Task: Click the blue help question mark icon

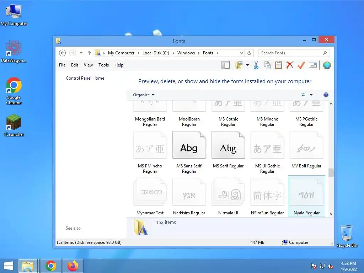Action: point(326,95)
